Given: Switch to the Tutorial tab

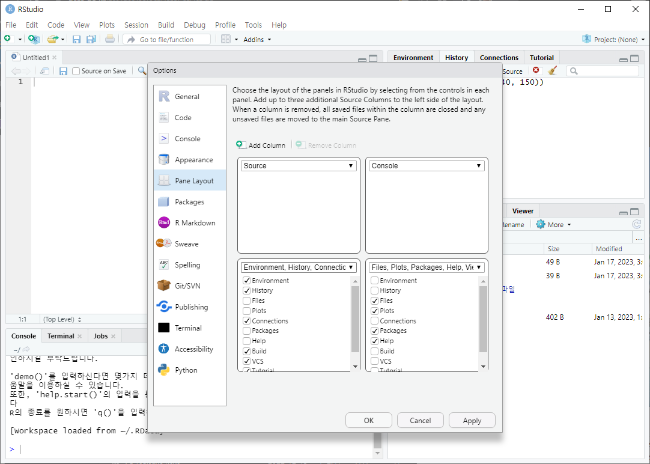Looking at the screenshot, I should pos(541,58).
